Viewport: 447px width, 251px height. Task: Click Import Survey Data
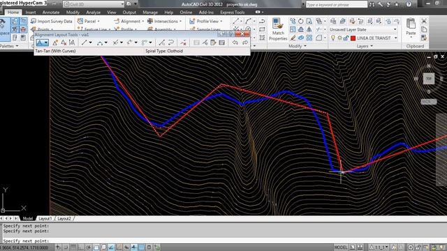pyautogui.click(x=51, y=21)
